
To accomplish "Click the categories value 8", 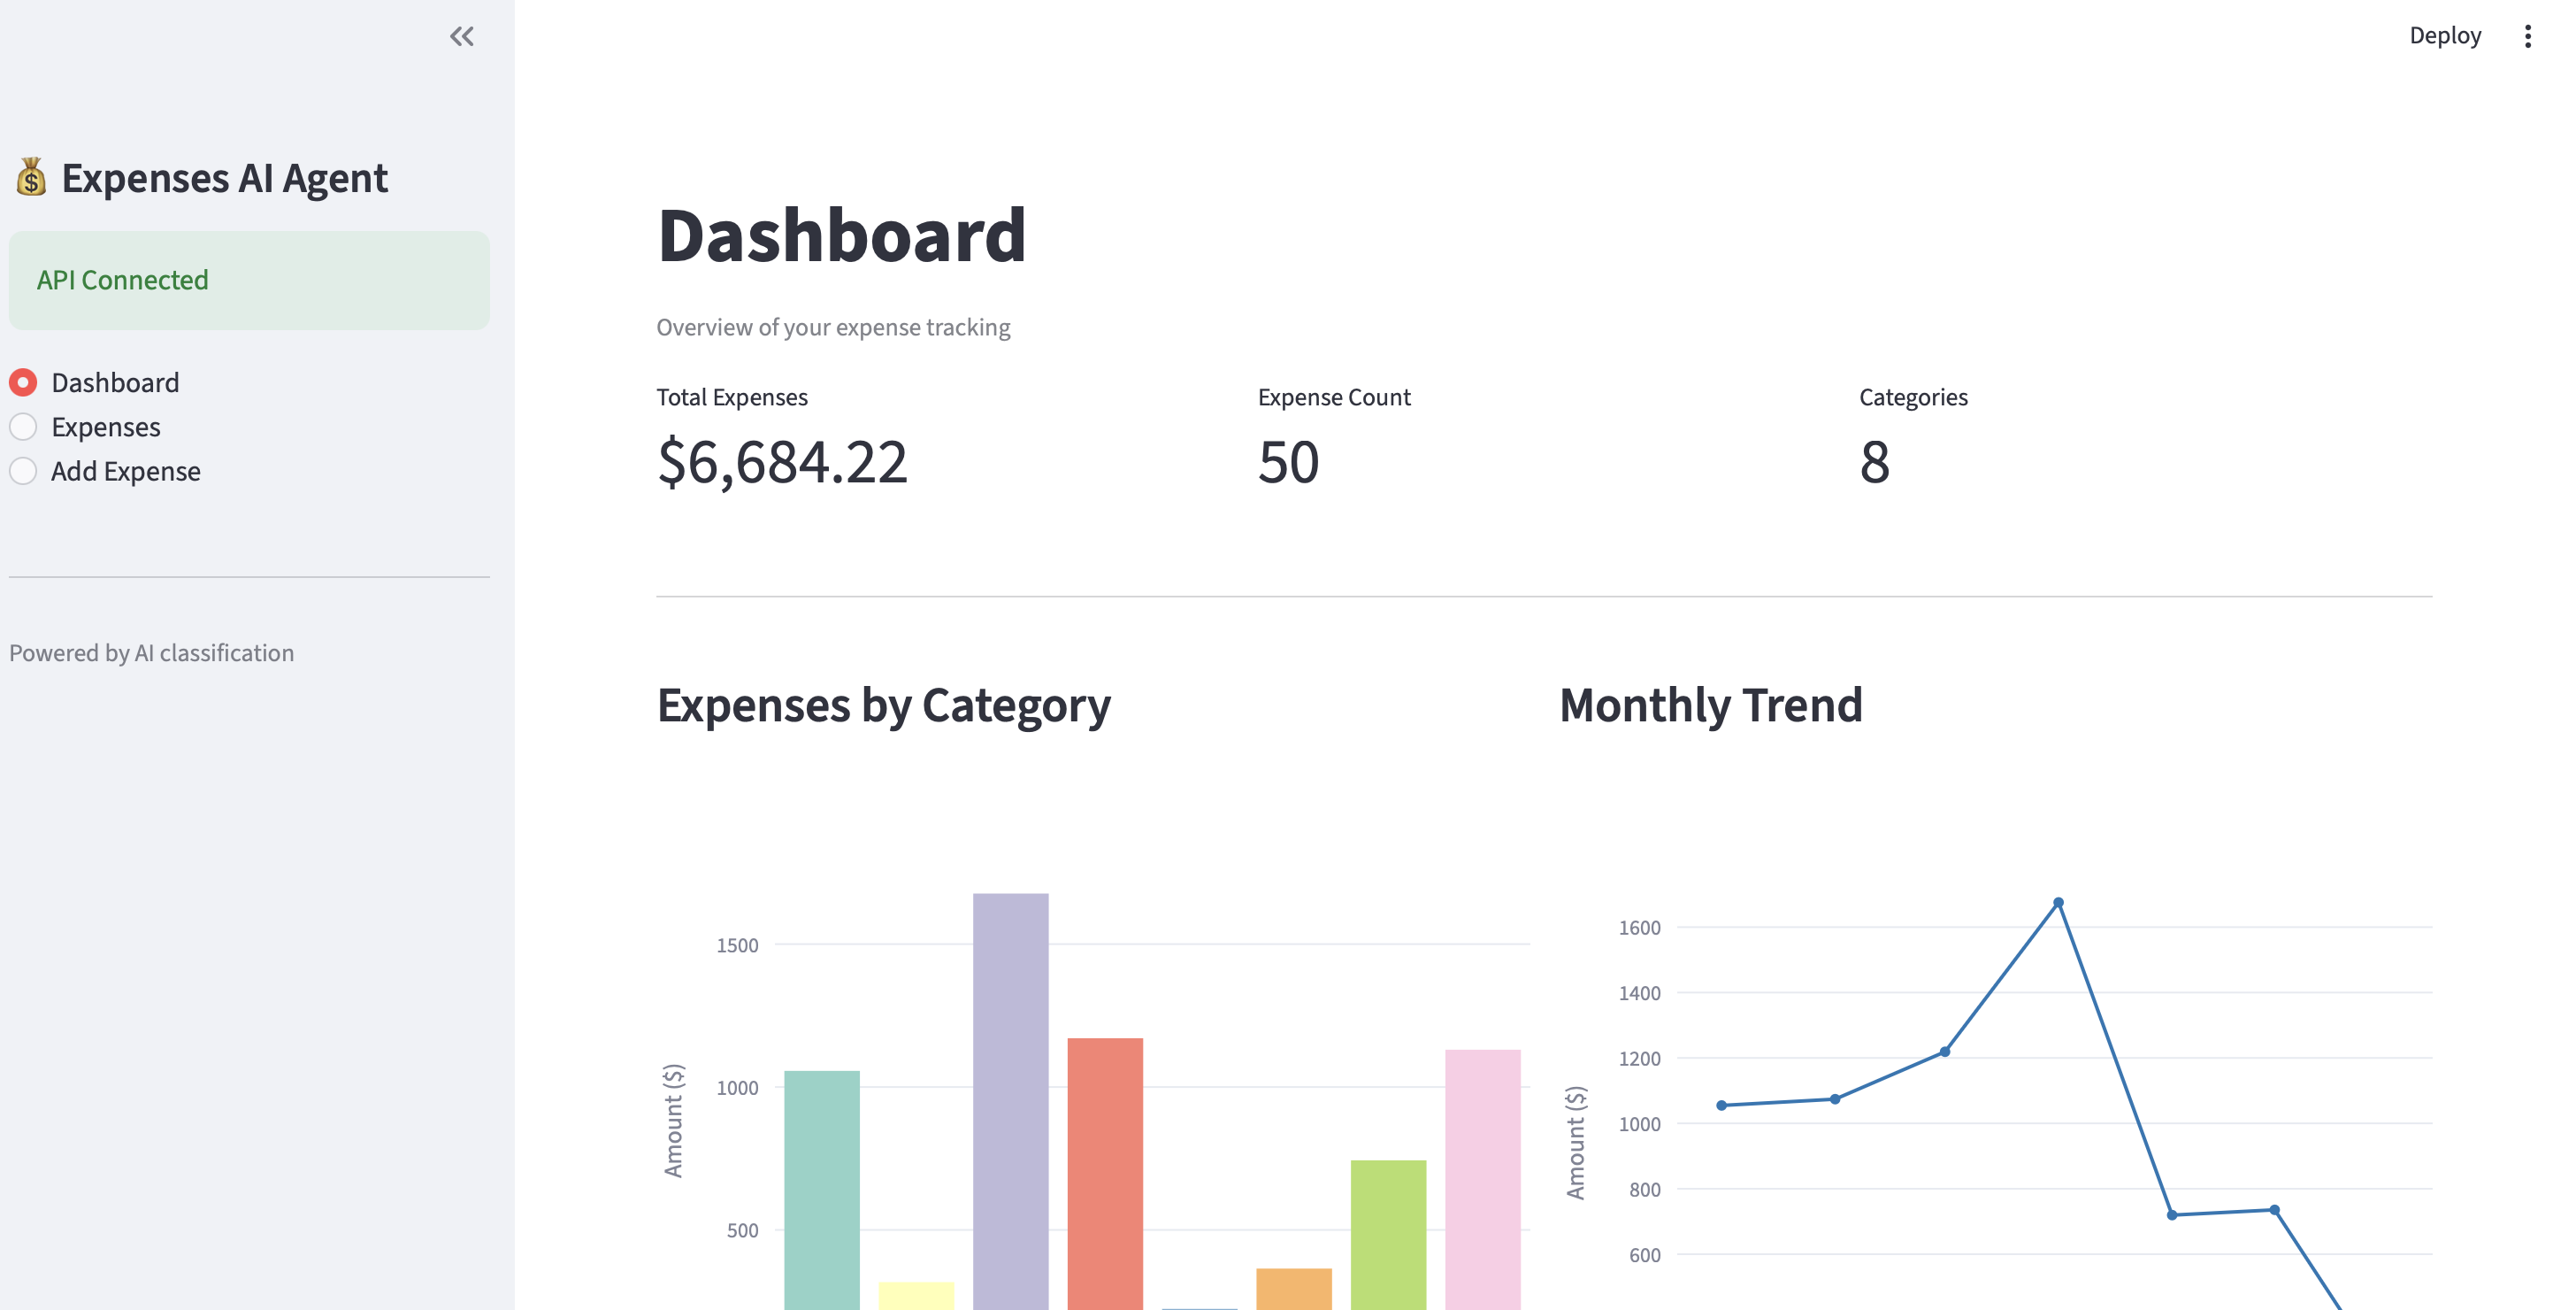I will coord(1875,462).
